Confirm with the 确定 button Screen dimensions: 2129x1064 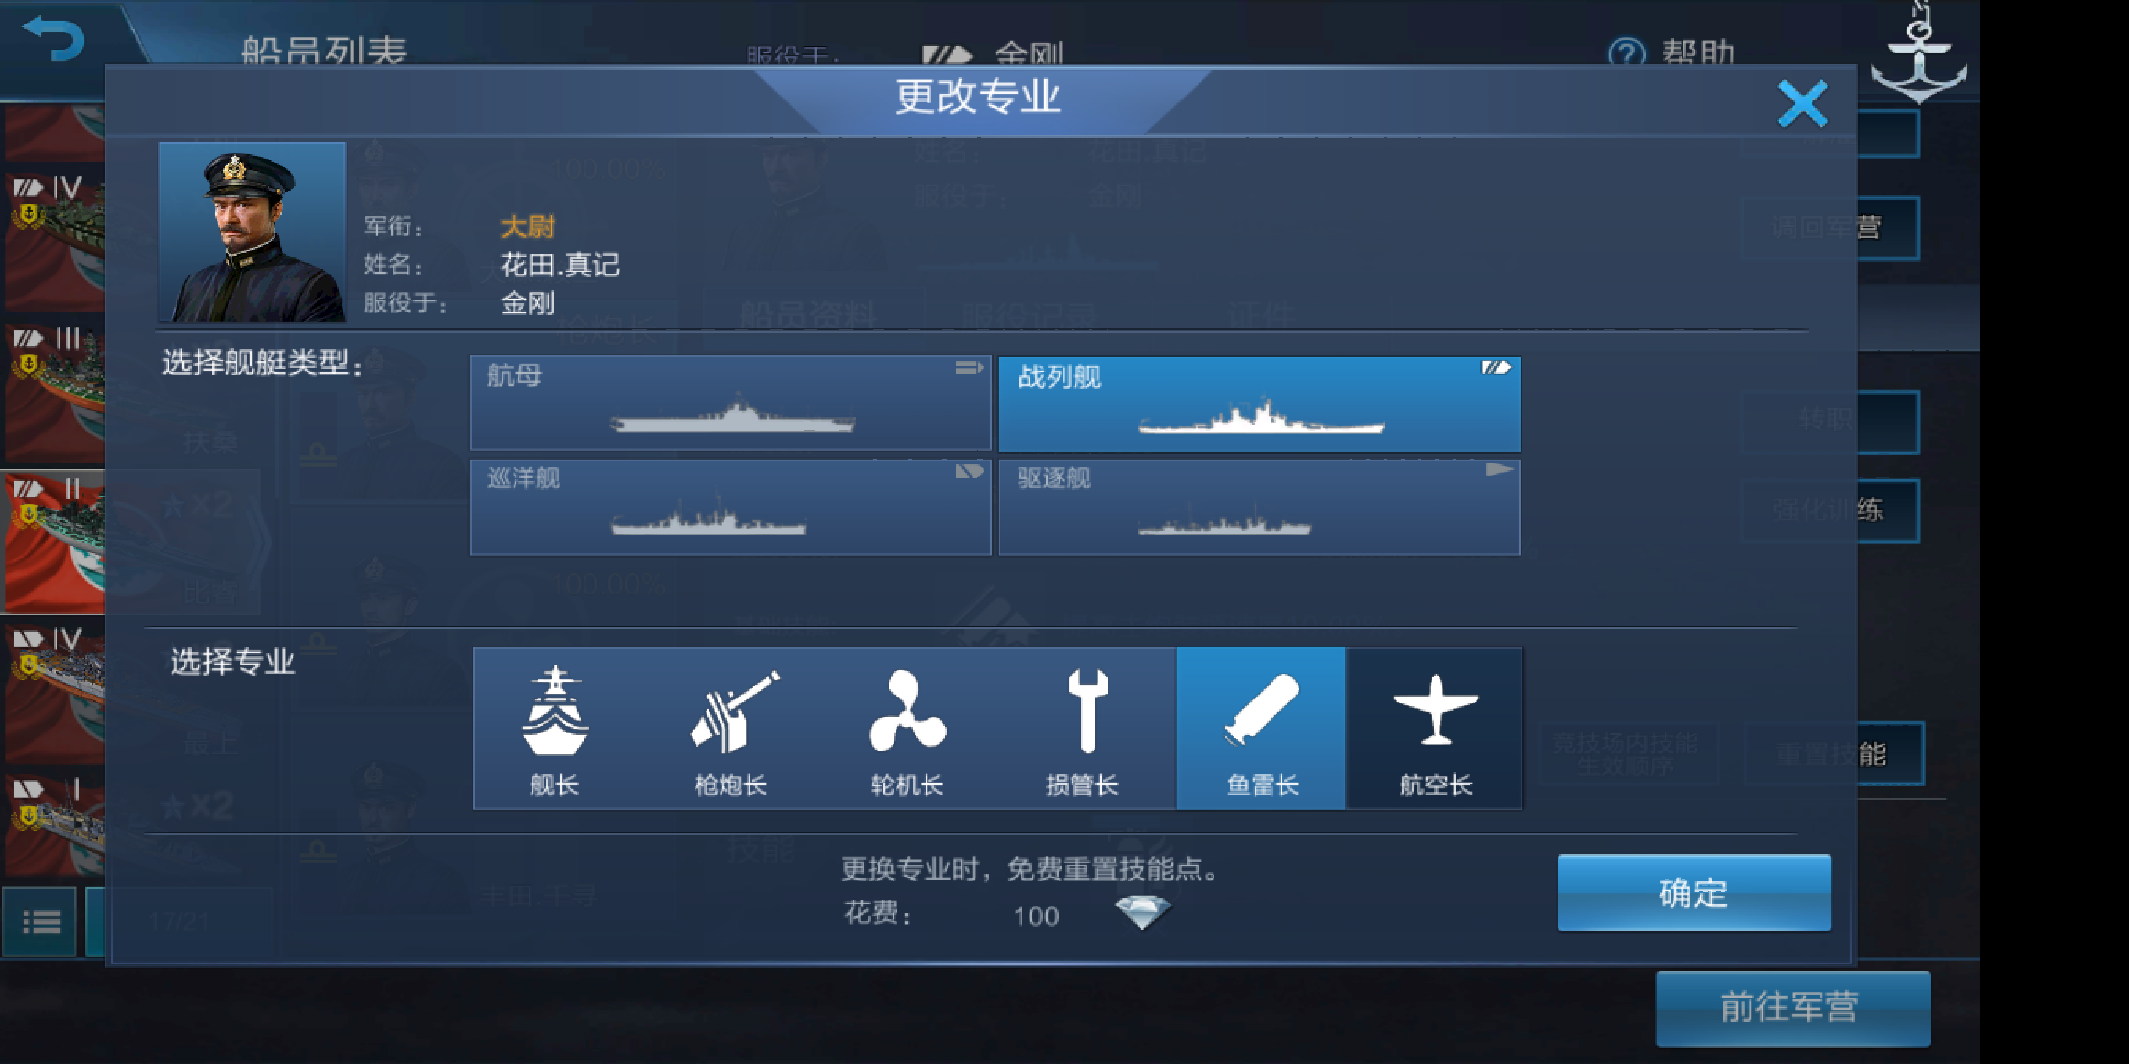pyautogui.click(x=1694, y=893)
